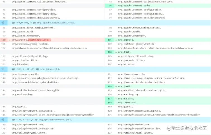Click green line number 104
This screenshot has height=135, width=211.
click(x=109, y=52)
